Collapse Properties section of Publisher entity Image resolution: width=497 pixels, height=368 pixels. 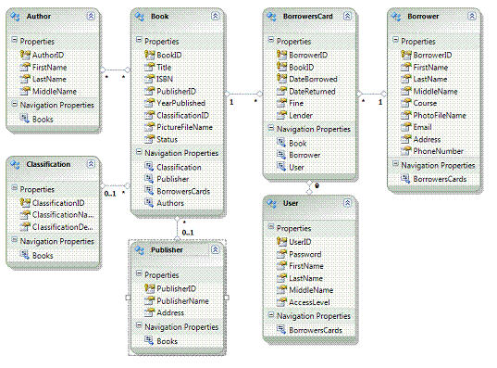coord(139,273)
